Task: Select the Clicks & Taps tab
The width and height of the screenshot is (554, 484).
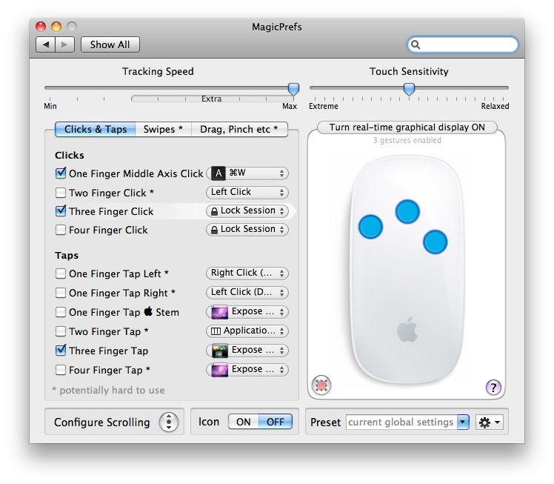Action: point(95,130)
